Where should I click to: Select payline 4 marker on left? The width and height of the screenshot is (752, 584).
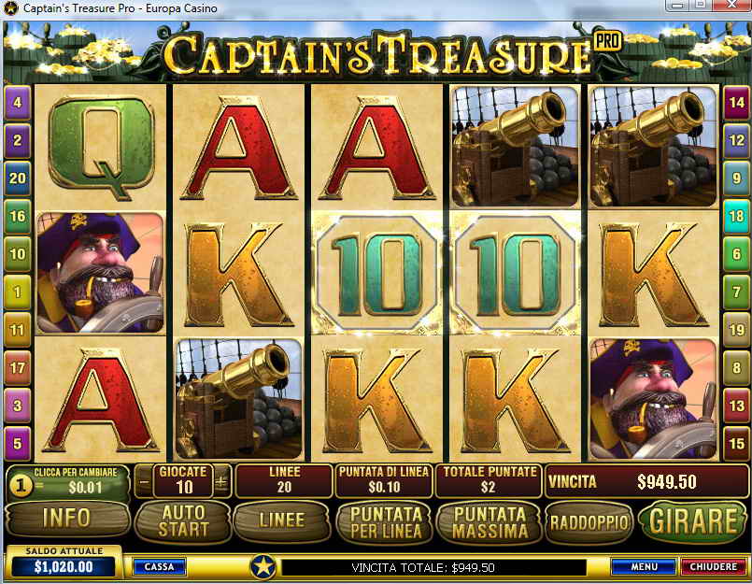point(17,102)
